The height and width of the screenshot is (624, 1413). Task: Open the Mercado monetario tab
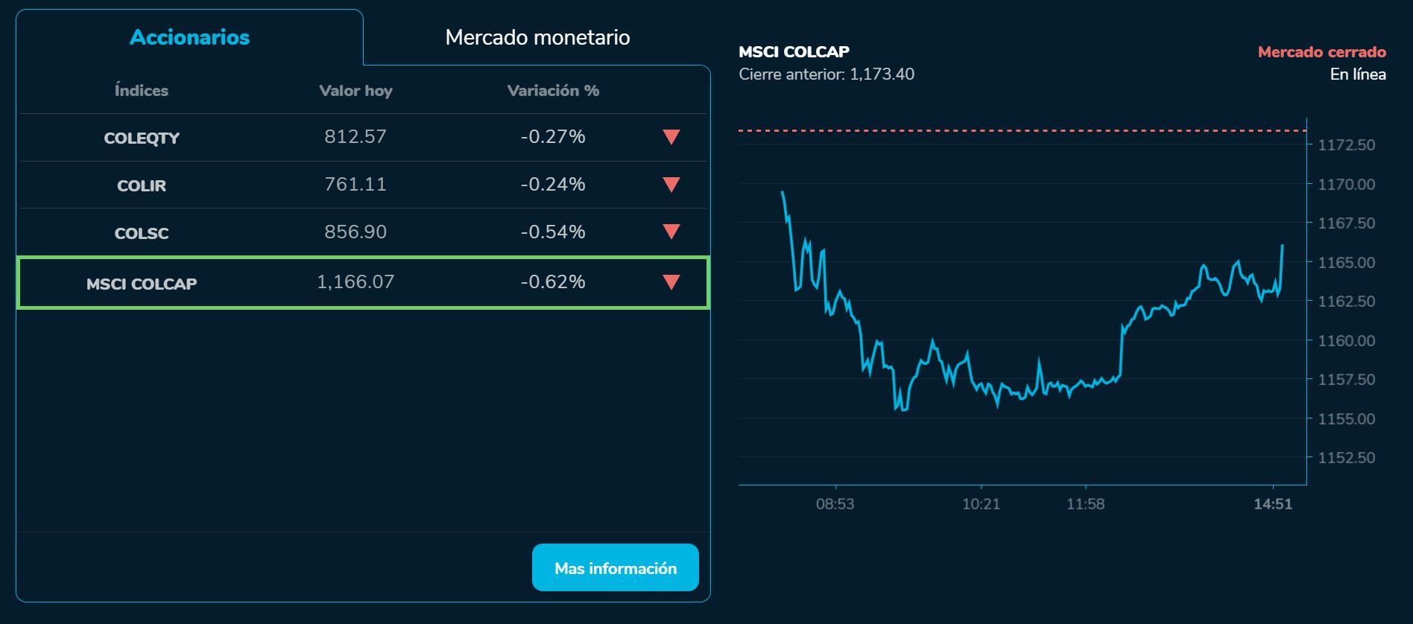tap(537, 37)
